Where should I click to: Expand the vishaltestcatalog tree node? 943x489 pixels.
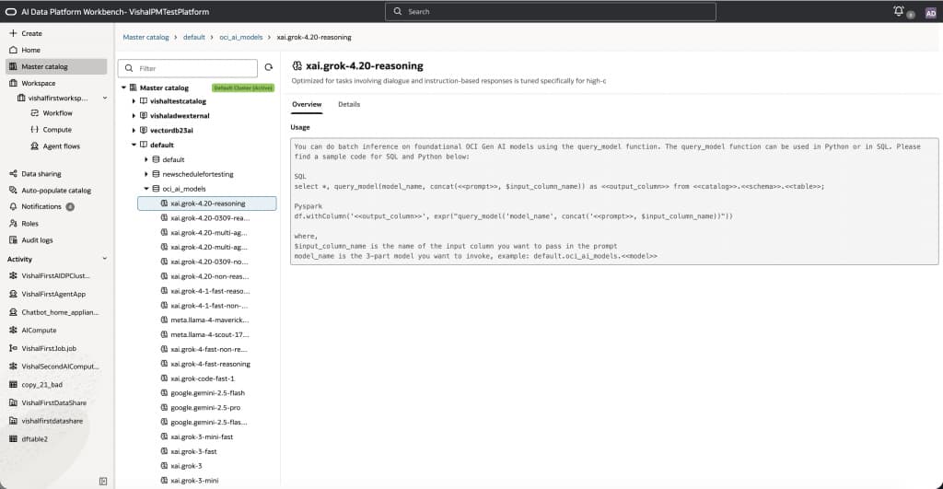[134, 101]
